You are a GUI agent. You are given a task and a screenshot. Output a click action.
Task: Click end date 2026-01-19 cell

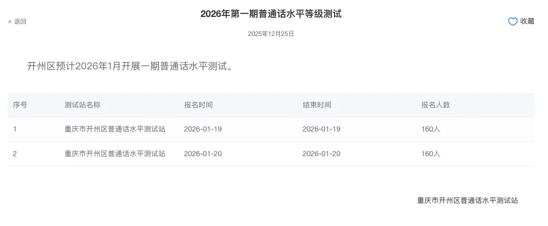point(321,129)
